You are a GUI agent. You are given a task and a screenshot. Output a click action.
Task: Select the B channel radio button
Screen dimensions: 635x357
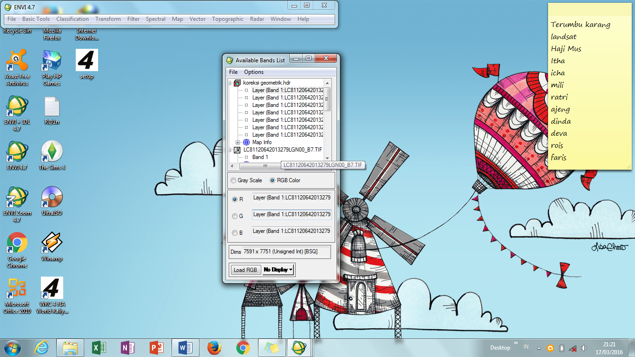[235, 232]
